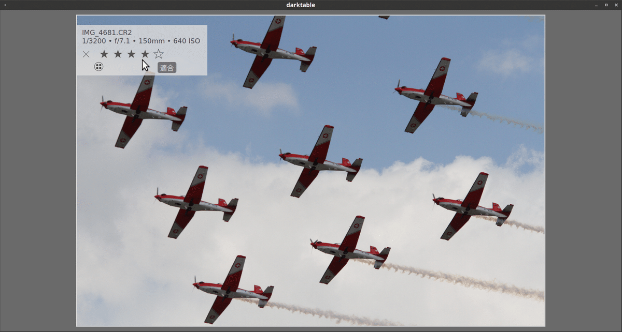Image resolution: width=622 pixels, height=332 pixels.
Task: Close the darktable window
Action: [616, 5]
